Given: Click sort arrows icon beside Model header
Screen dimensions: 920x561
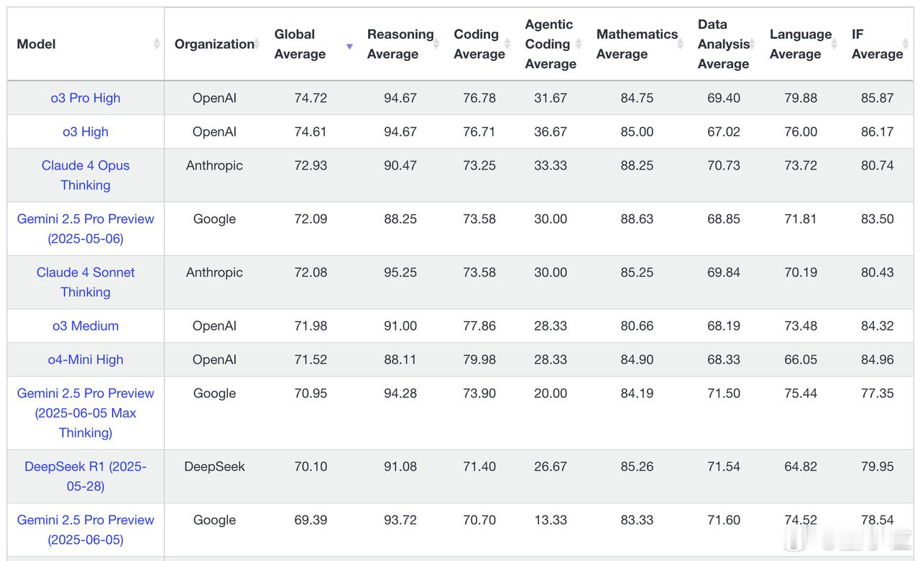Looking at the screenshot, I should [156, 44].
